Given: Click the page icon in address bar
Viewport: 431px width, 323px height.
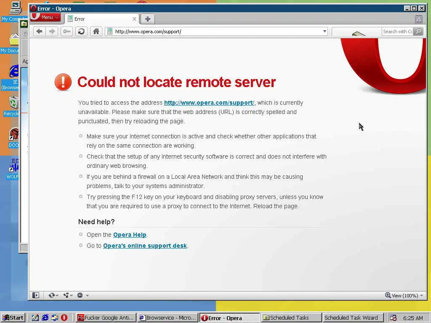Looking at the screenshot, I should [x=110, y=31].
